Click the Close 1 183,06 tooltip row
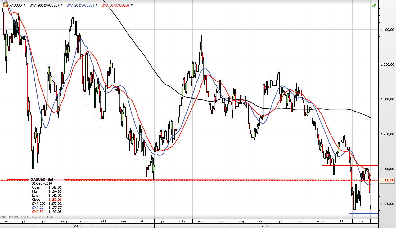This screenshot has width=396, height=228. coord(47,199)
